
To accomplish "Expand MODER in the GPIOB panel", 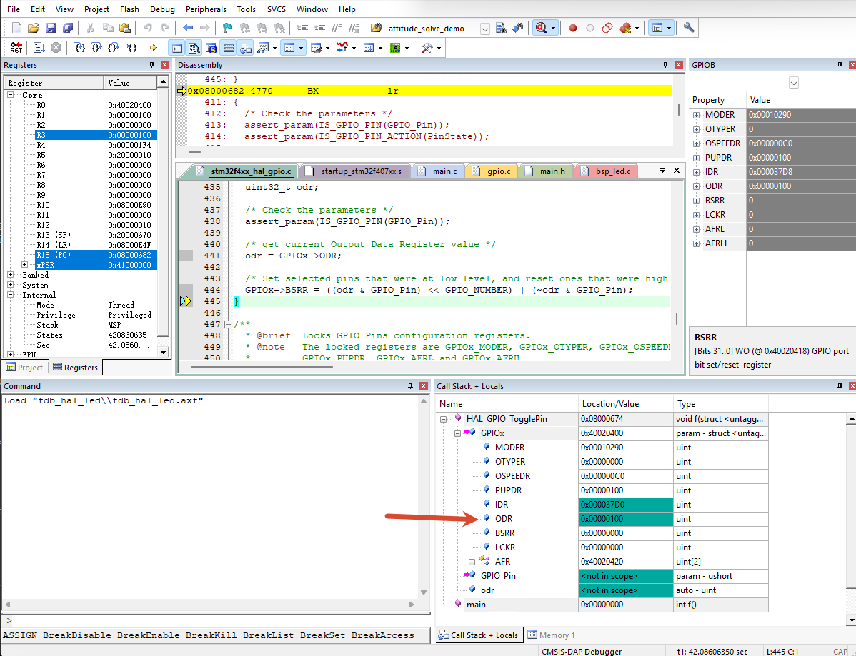I will coord(696,115).
